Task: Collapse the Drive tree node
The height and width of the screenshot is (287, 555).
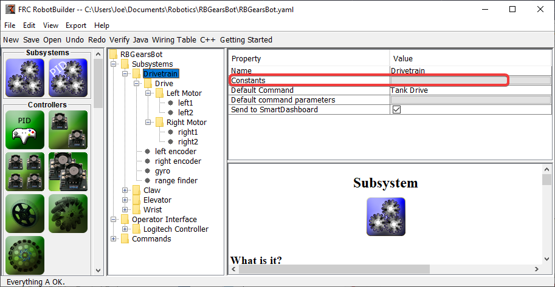Action: (136, 84)
